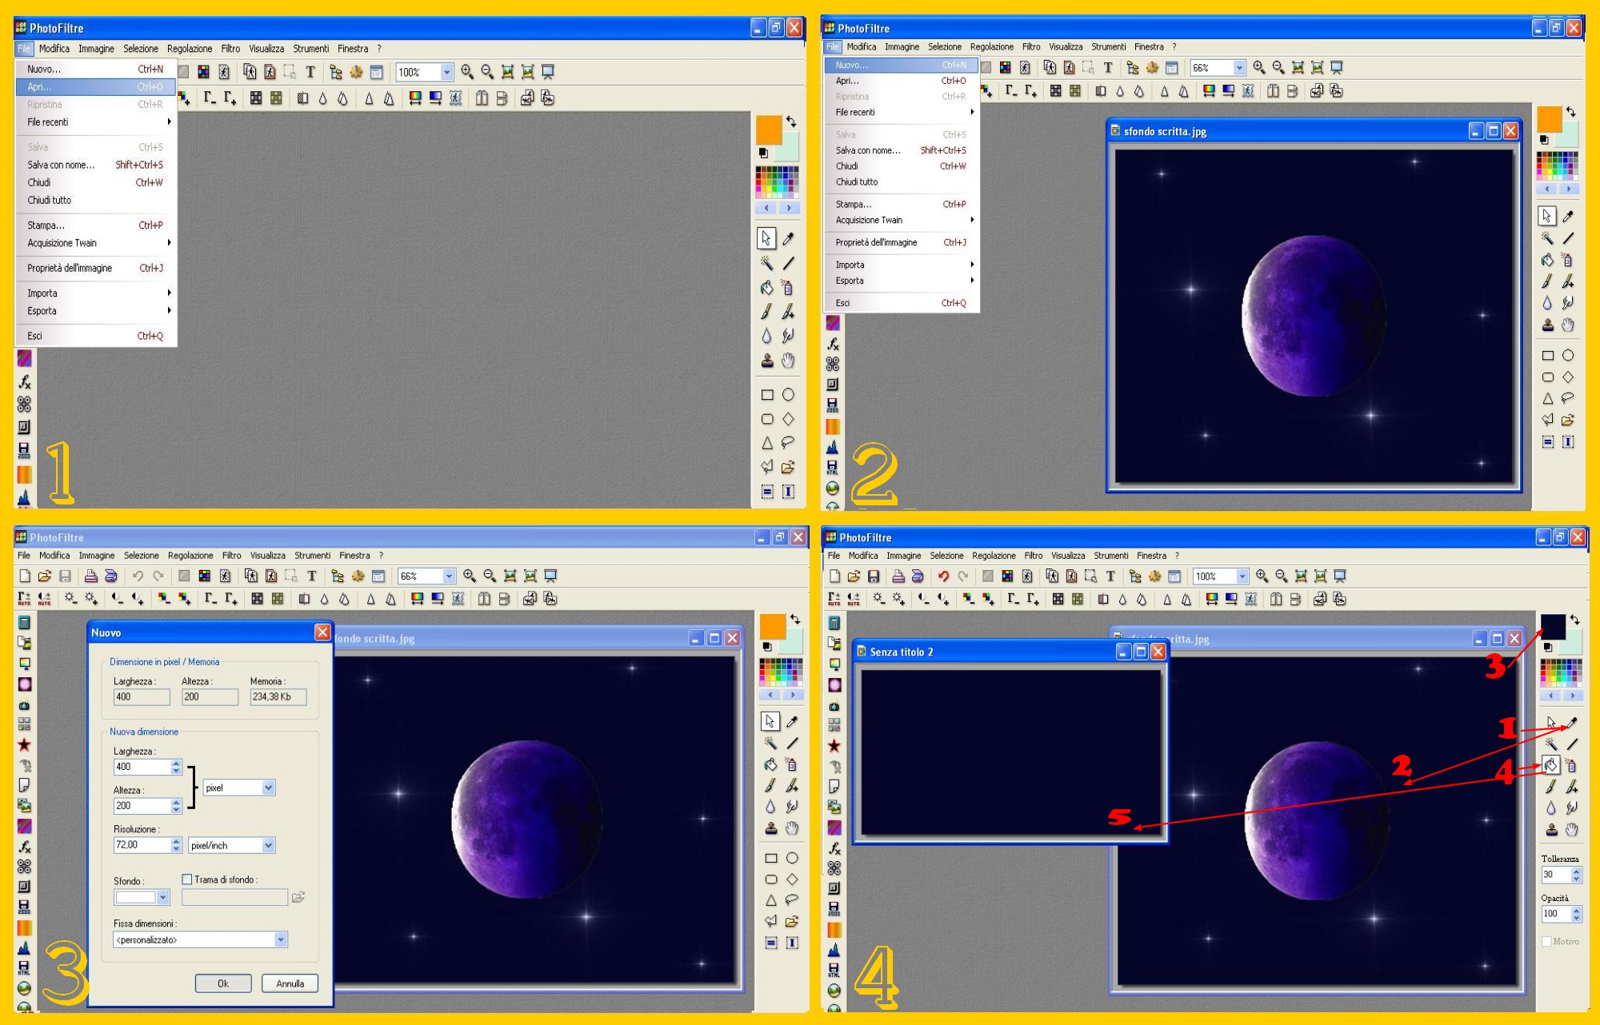Click zoom in magnifier in screenshot 1 toolbar
This screenshot has height=1025, width=1600.
(x=467, y=73)
